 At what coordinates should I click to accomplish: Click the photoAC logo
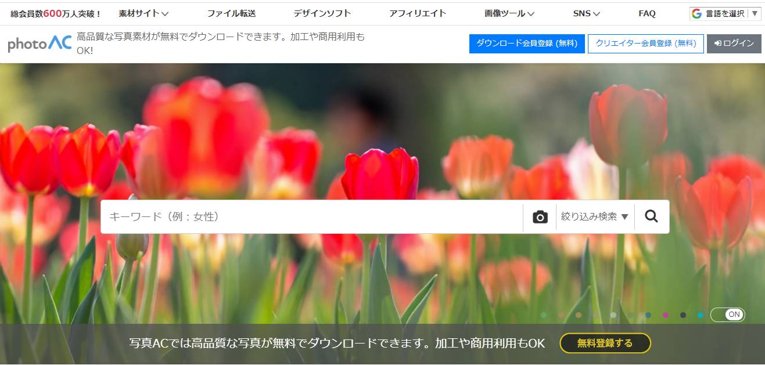(40, 44)
